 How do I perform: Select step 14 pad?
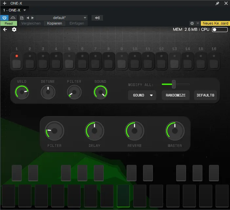click(188, 61)
